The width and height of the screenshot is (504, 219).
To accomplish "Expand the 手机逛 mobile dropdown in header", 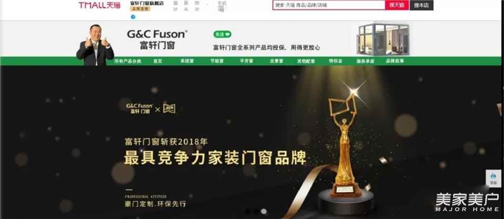I will (x=222, y=6).
